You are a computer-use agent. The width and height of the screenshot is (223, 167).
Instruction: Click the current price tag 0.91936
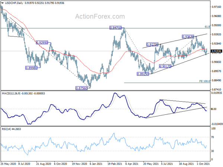coord(216,51)
